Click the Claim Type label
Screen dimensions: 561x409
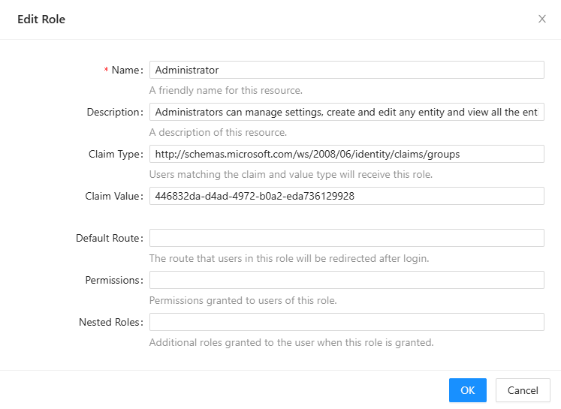(x=114, y=154)
